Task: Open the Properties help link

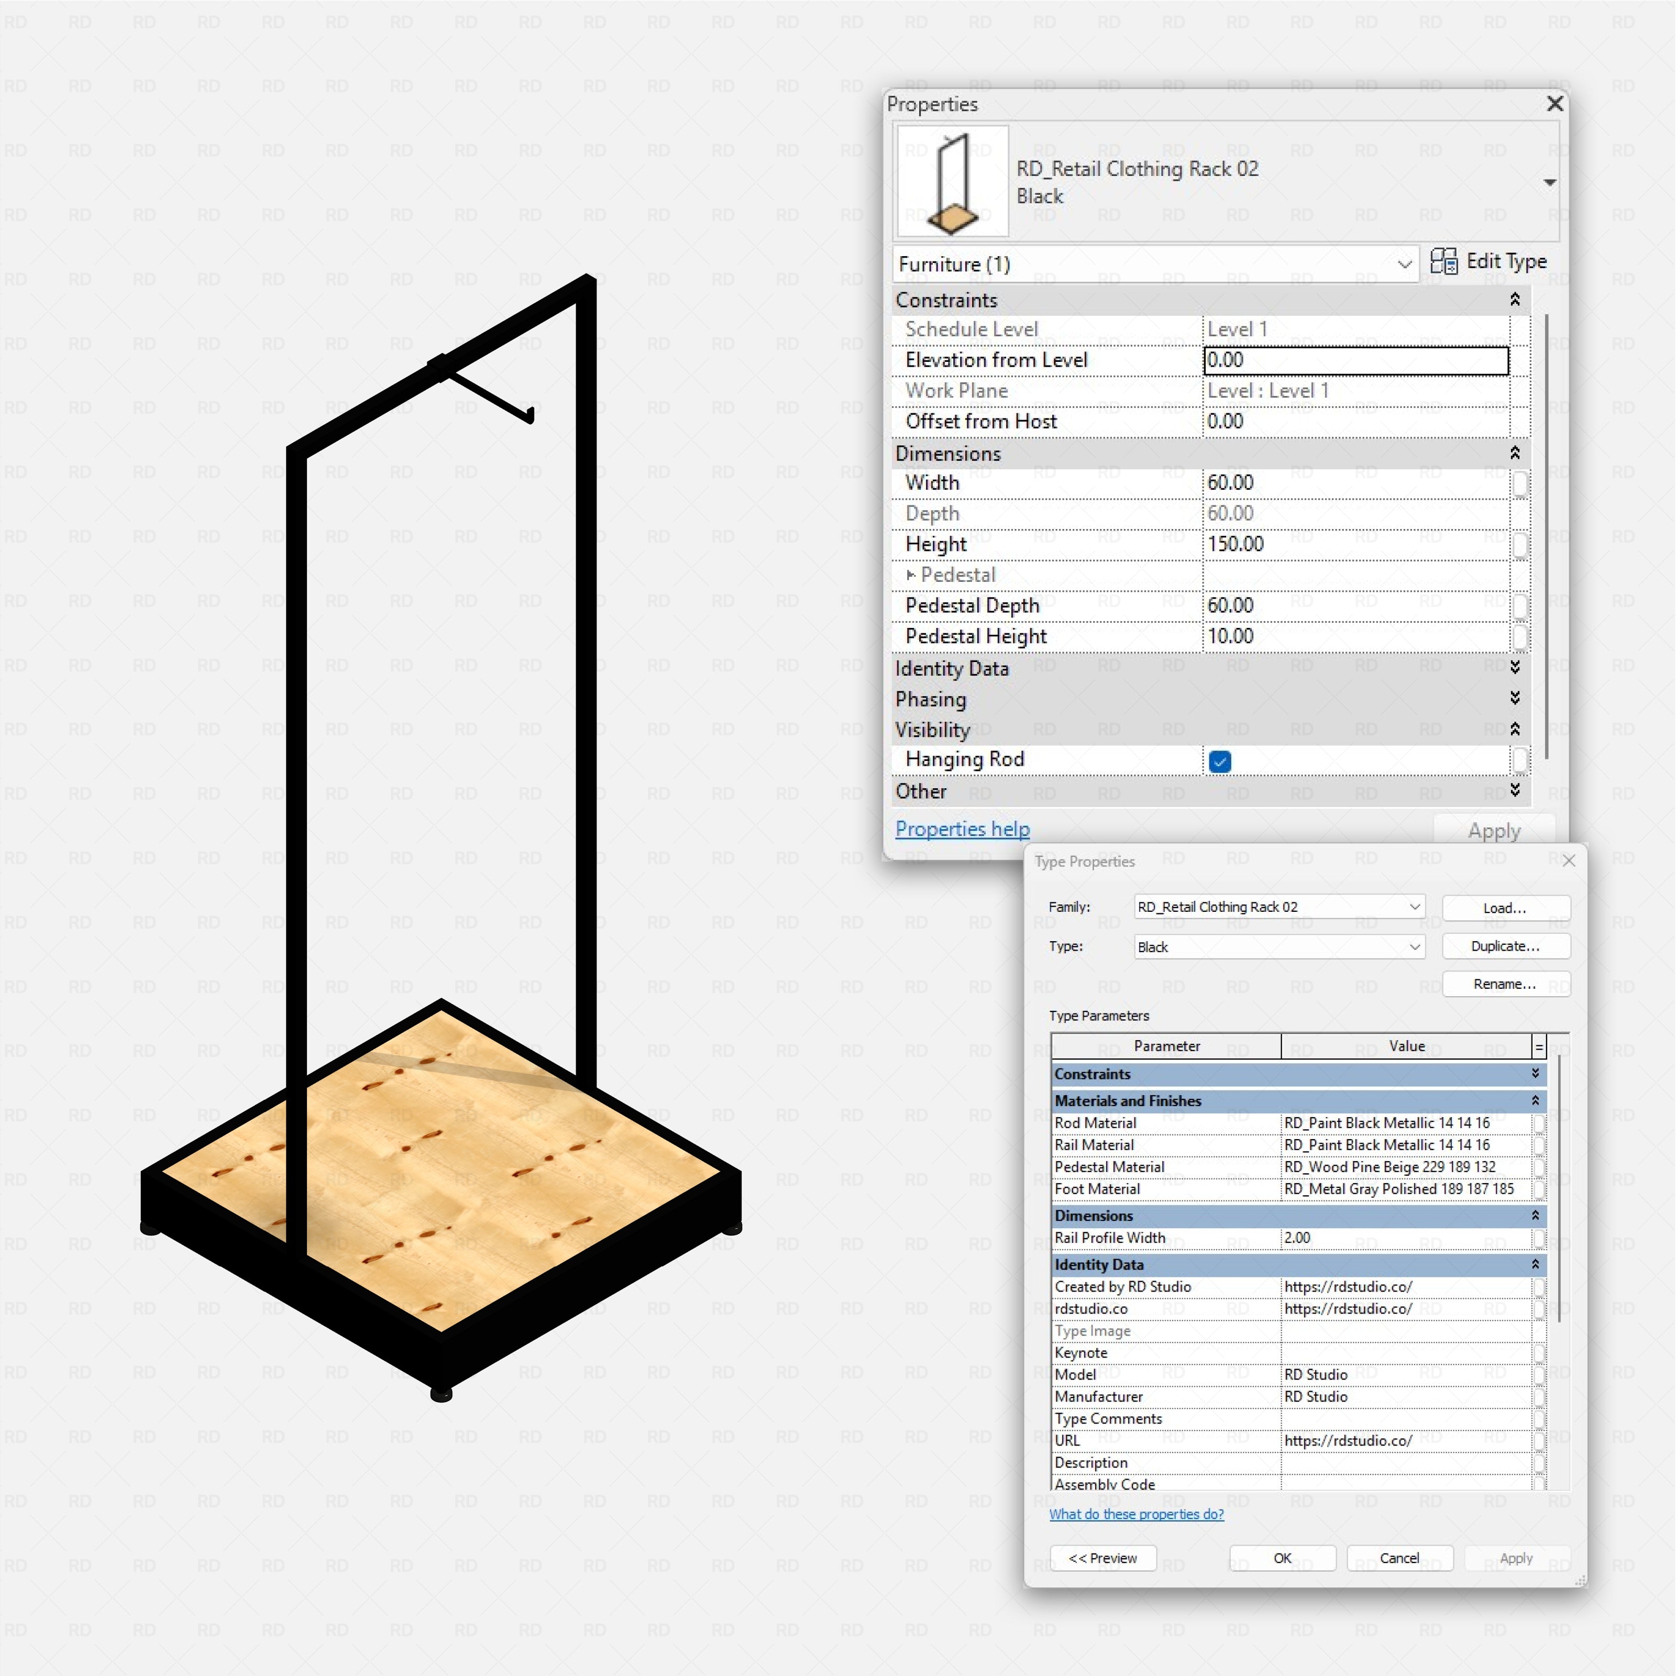Action: [x=962, y=829]
